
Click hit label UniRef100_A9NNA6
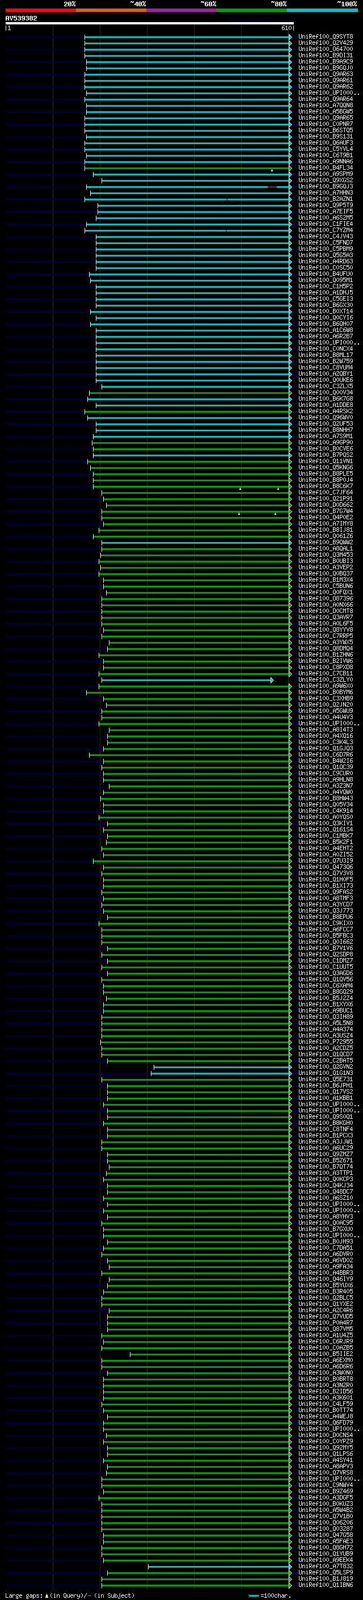(326, 162)
